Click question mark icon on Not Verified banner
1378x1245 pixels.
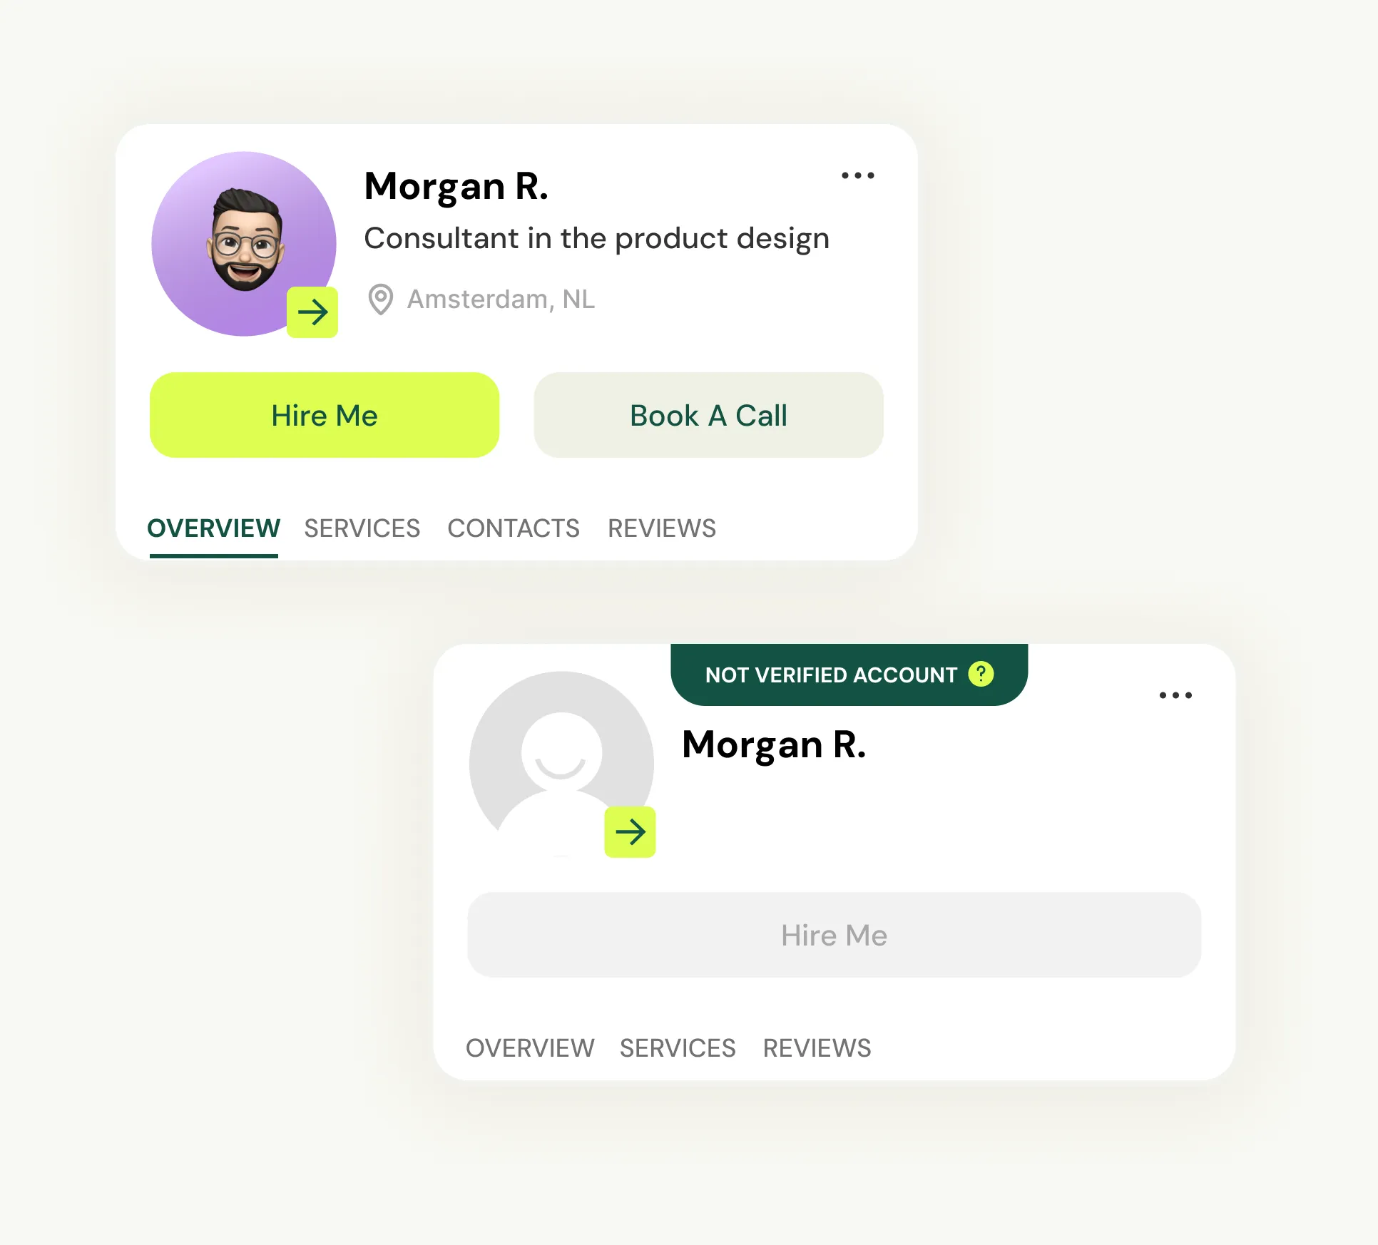[981, 674]
